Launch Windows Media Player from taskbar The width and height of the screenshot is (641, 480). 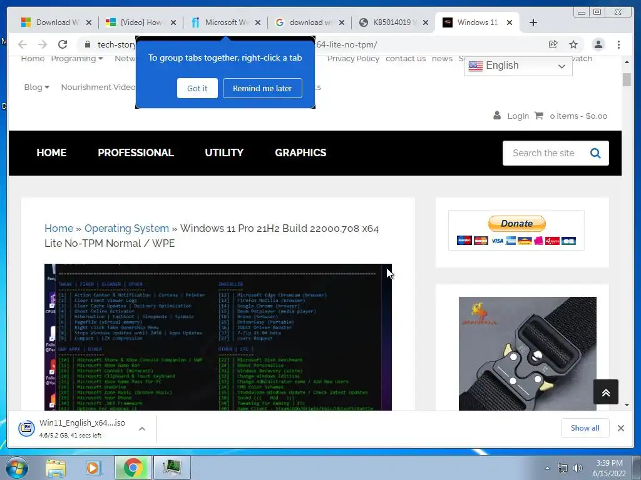93,467
